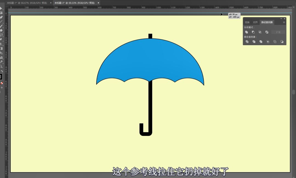
Task: Click the Trim pathfinder icon
Action: [x=254, y=42]
